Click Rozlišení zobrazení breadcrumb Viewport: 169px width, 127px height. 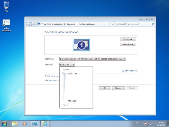(x=87, y=24)
